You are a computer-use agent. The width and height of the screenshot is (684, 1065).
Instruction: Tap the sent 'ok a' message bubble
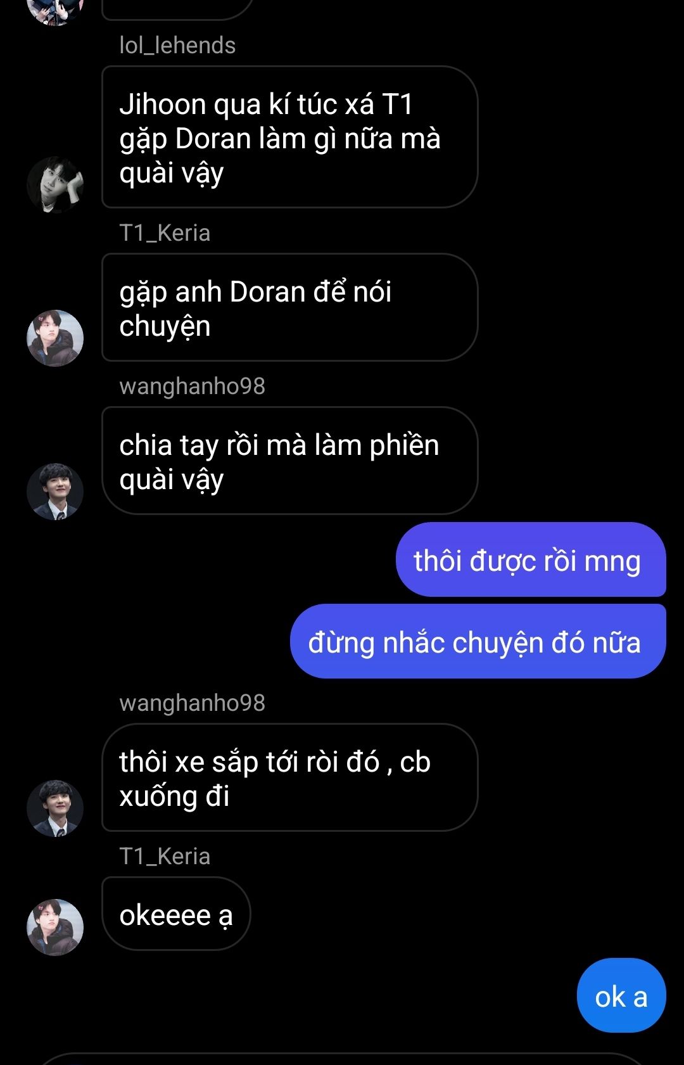pyautogui.click(x=621, y=995)
